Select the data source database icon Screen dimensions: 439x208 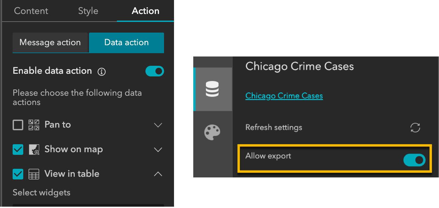point(213,89)
